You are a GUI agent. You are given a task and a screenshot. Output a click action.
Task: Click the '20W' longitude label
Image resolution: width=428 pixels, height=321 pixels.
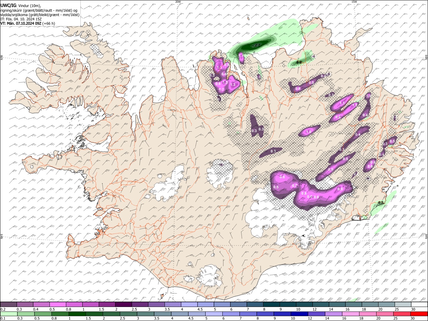click(178, 2)
